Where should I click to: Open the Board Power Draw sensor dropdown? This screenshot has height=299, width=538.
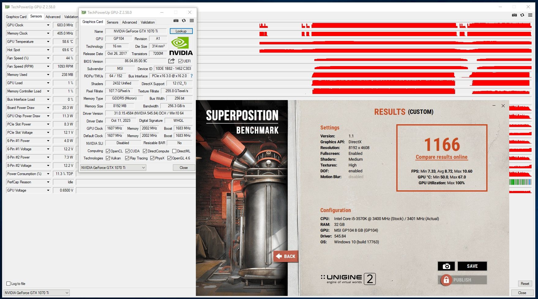click(48, 108)
